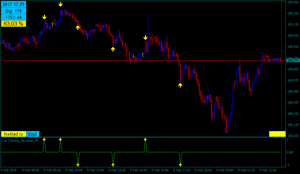Select the rightmost yellow down arrow on the price chart
The width and height of the screenshot is (300, 174).
tap(145, 38)
